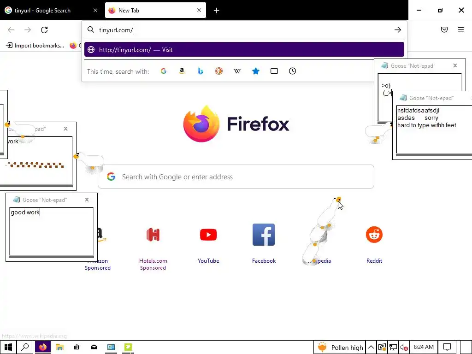The image size is (472, 354).
Task: Search in Bookmarks via star icon
Action: (255, 71)
